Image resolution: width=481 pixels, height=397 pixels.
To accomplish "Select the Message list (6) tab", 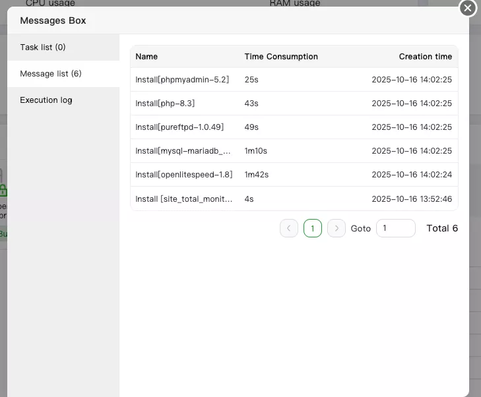I will coord(51,74).
